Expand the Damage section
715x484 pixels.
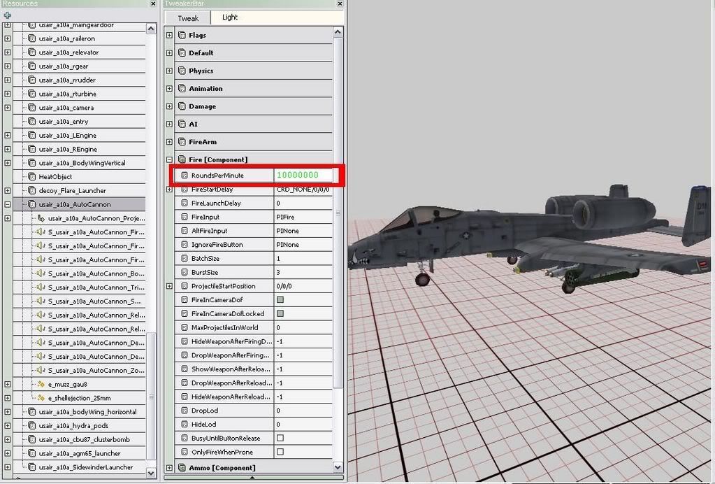[169, 106]
